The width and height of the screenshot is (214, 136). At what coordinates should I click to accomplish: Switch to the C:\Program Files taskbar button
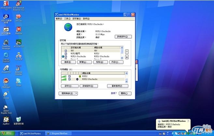(x=58, y=133)
